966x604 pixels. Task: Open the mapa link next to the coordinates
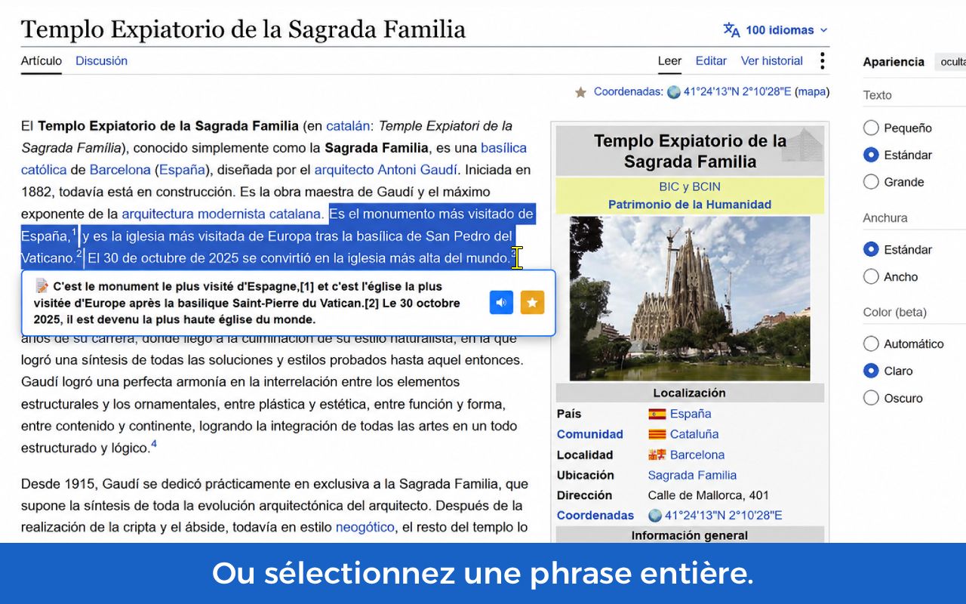pyautogui.click(x=812, y=92)
